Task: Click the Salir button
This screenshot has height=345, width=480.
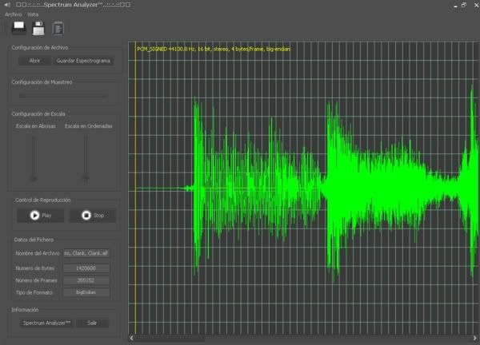Action: pyautogui.click(x=92, y=323)
